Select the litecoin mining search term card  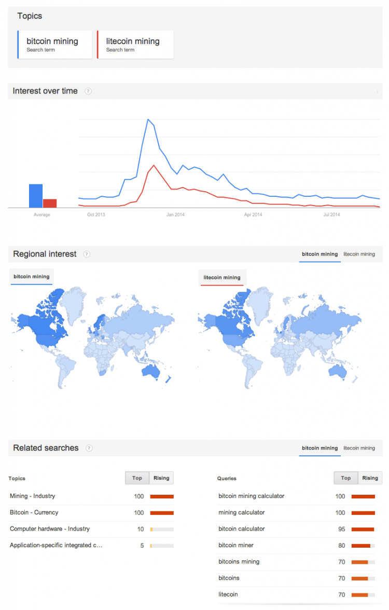click(135, 45)
